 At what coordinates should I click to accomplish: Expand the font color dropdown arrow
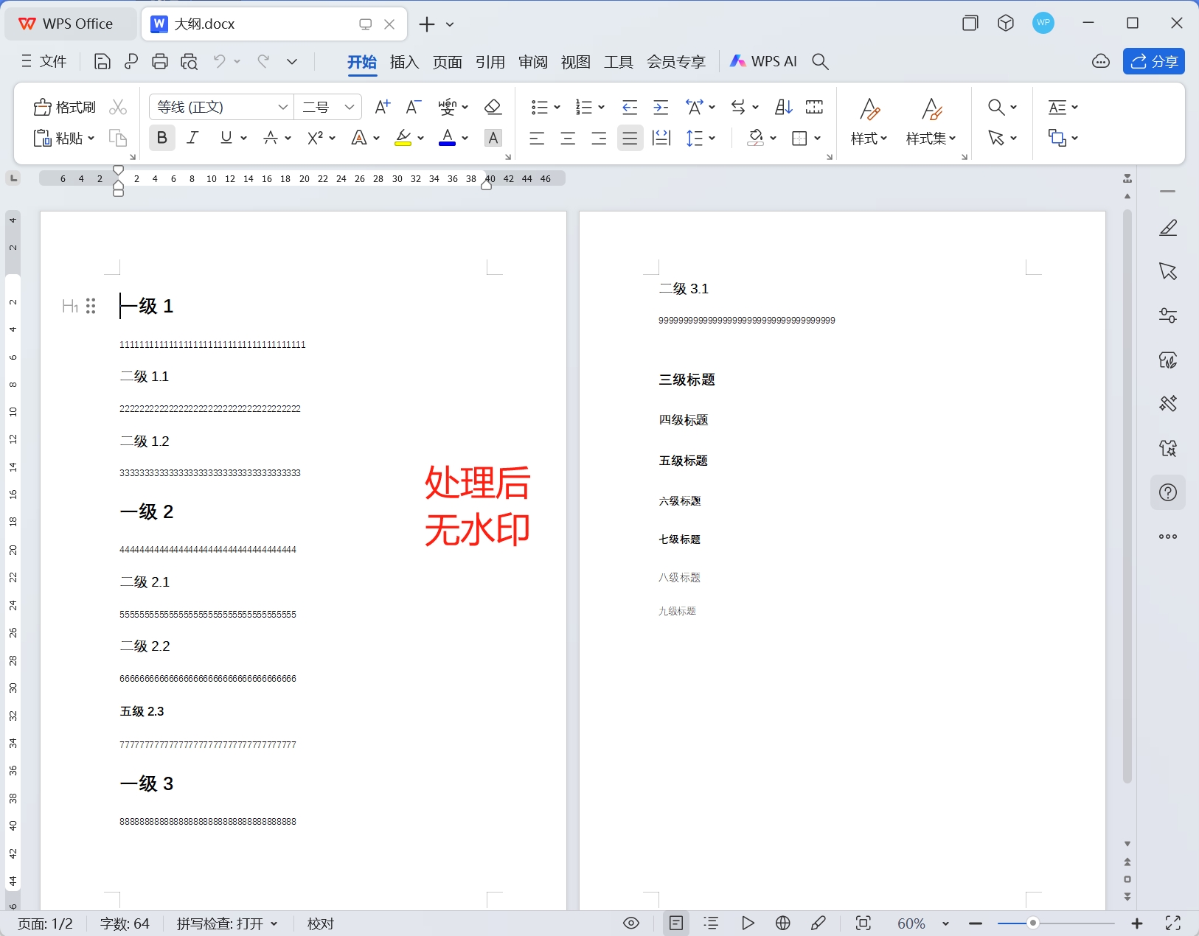tap(465, 139)
